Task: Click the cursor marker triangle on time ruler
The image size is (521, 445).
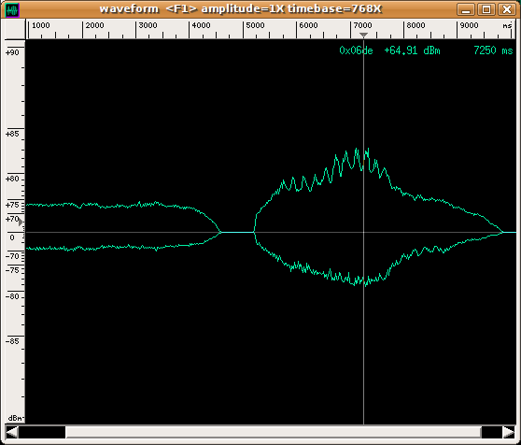Action: point(363,35)
